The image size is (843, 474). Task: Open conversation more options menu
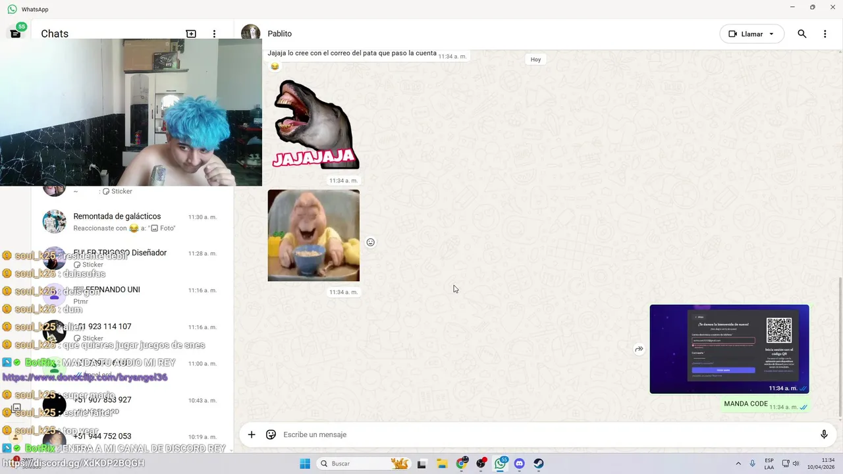[x=825, y=34]
